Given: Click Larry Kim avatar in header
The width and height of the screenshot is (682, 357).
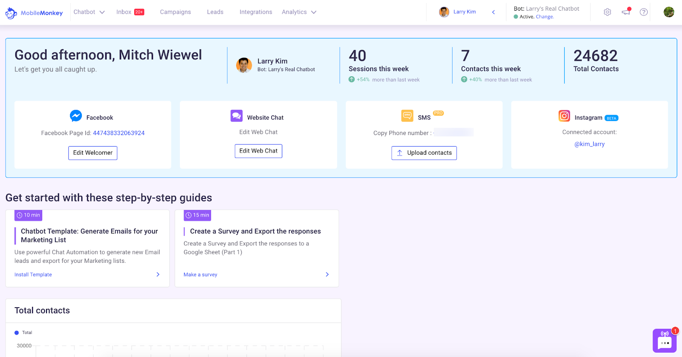Looking at the screenshot, I should pos(444,12).
